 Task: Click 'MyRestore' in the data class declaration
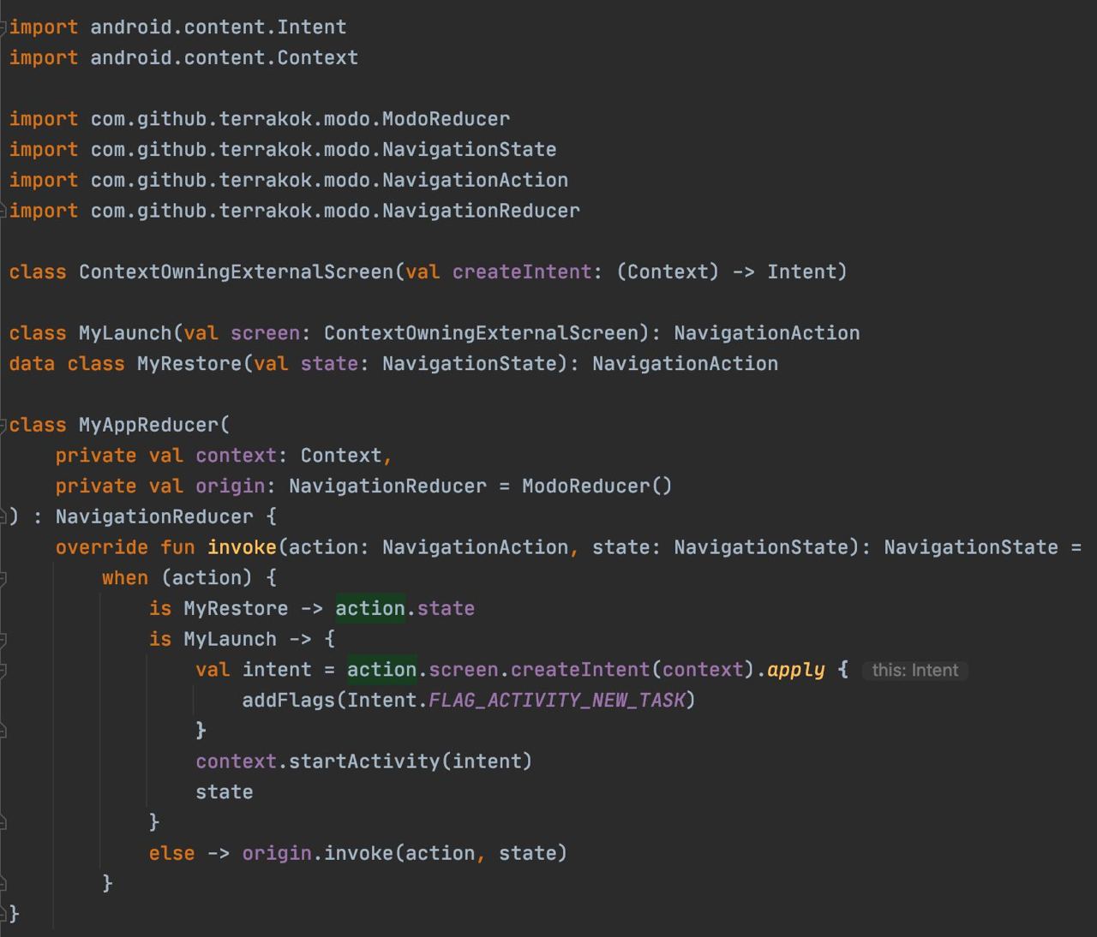[x=189, y=364]
